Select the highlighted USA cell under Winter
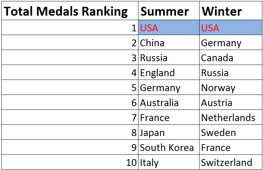263x170 pixels. pyautogui.click(x=231, y=28)
